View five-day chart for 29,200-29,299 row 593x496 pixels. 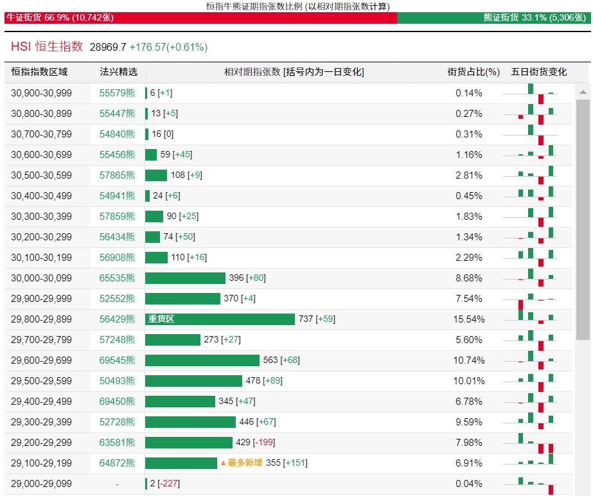(537, 443)
